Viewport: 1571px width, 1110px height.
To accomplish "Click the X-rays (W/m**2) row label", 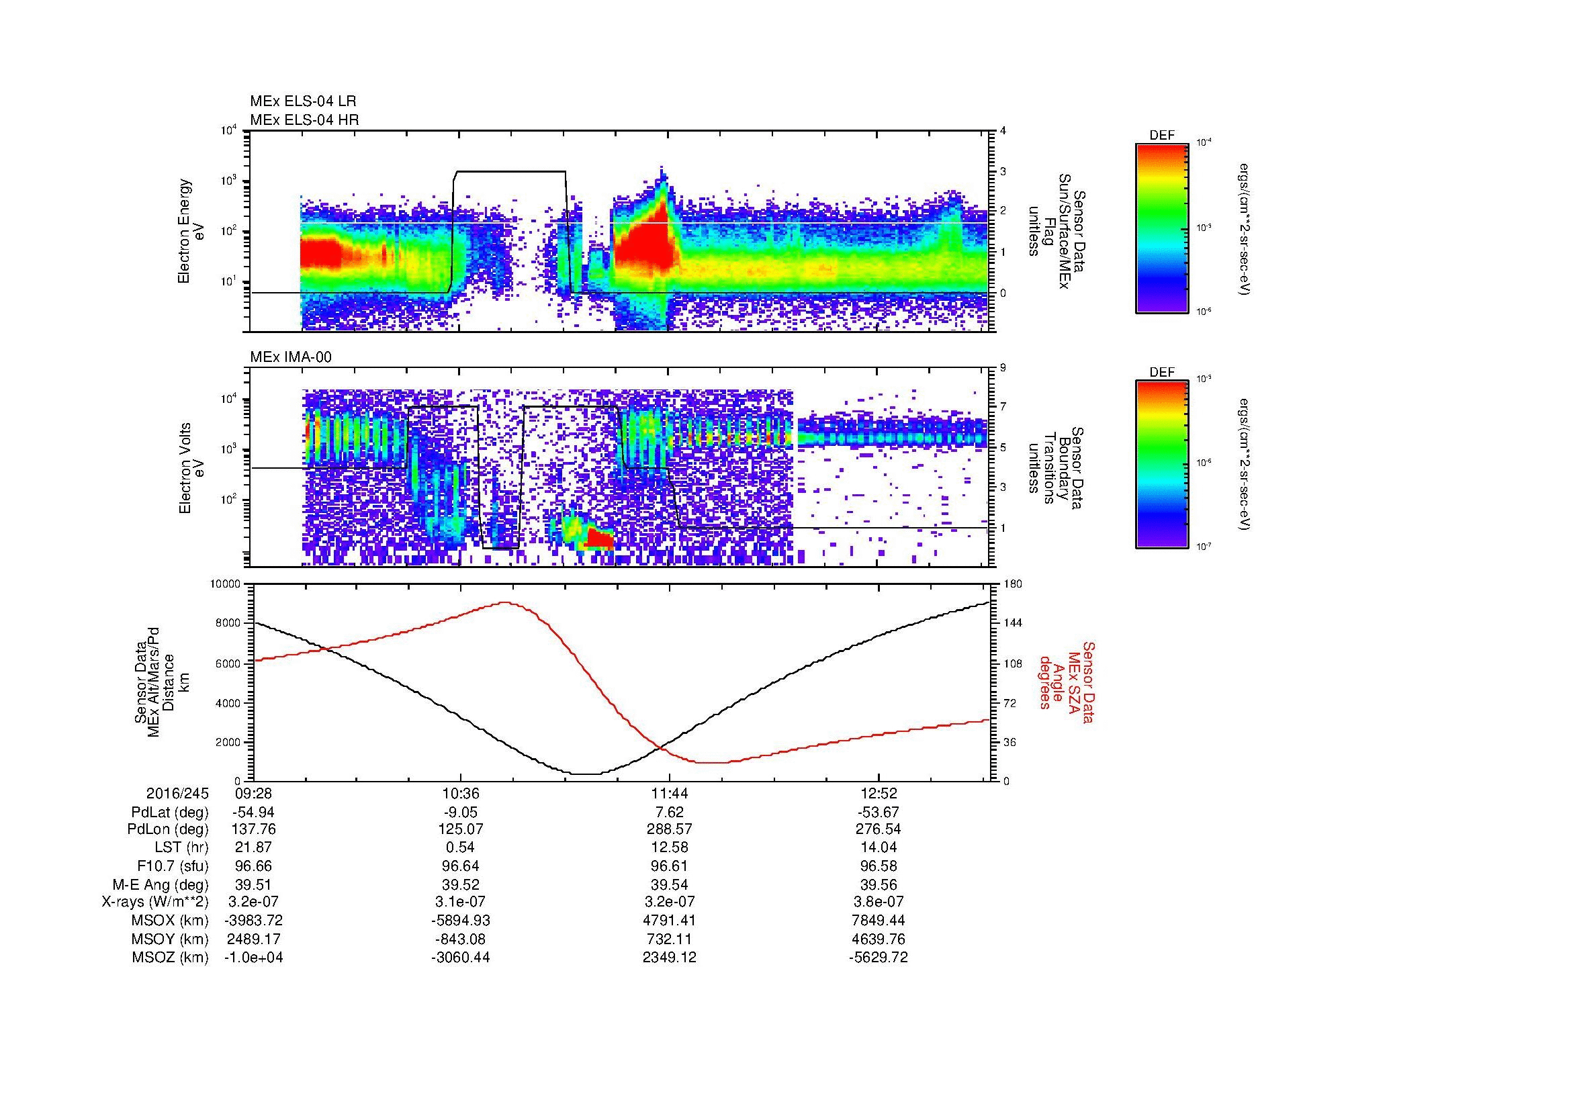I will (x=154, y=902).
